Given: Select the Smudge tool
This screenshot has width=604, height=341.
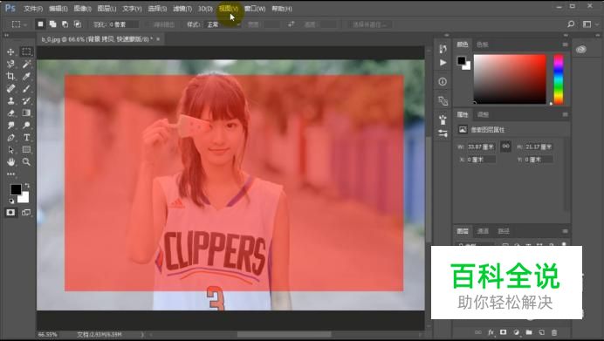Looking at the screenshot, I should tap(10, 126).
